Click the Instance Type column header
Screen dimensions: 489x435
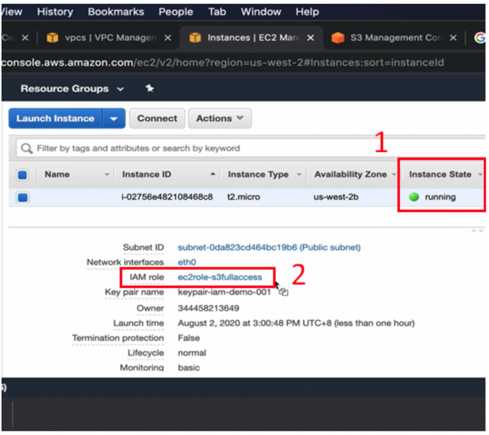258,174
